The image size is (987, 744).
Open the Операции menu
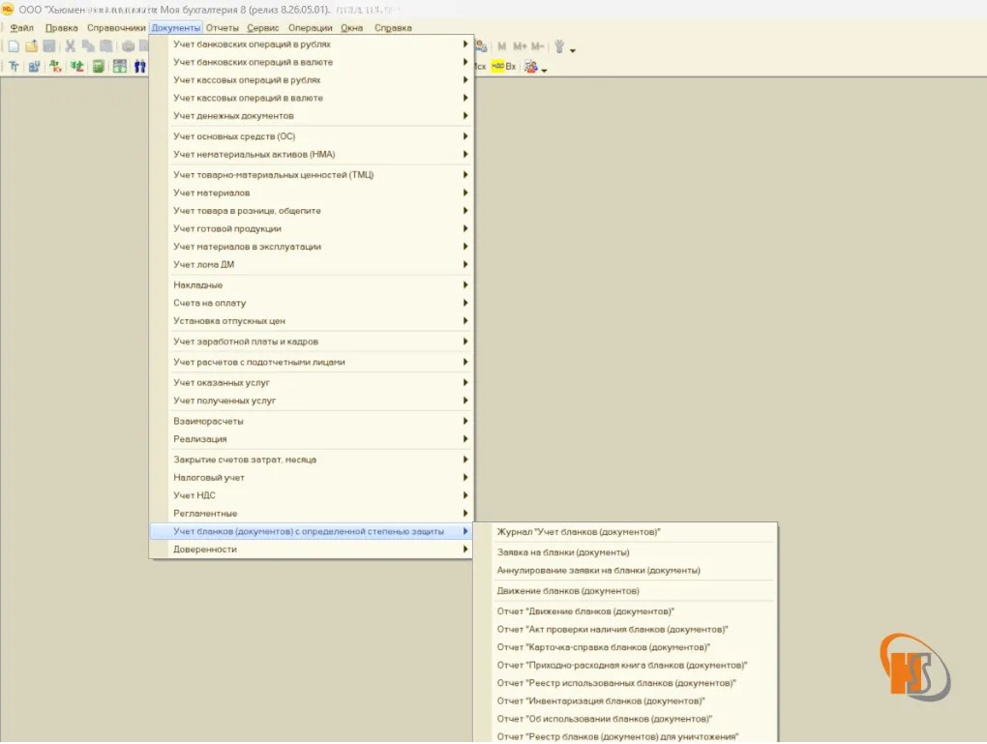(x=311, y=28)
